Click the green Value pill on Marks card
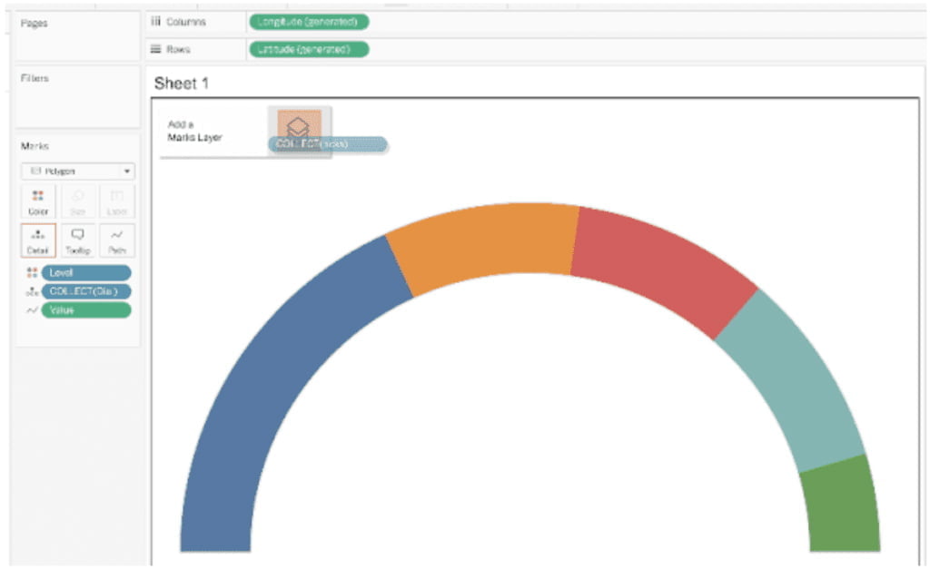This screenshot has width=930, height=569. pos(85,310)
